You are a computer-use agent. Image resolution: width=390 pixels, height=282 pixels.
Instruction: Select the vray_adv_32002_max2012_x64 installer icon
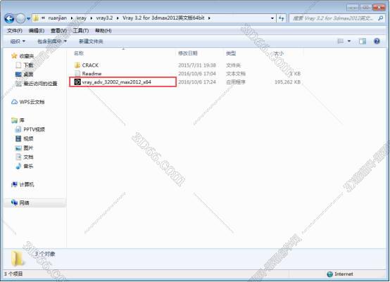pos(77,82)
